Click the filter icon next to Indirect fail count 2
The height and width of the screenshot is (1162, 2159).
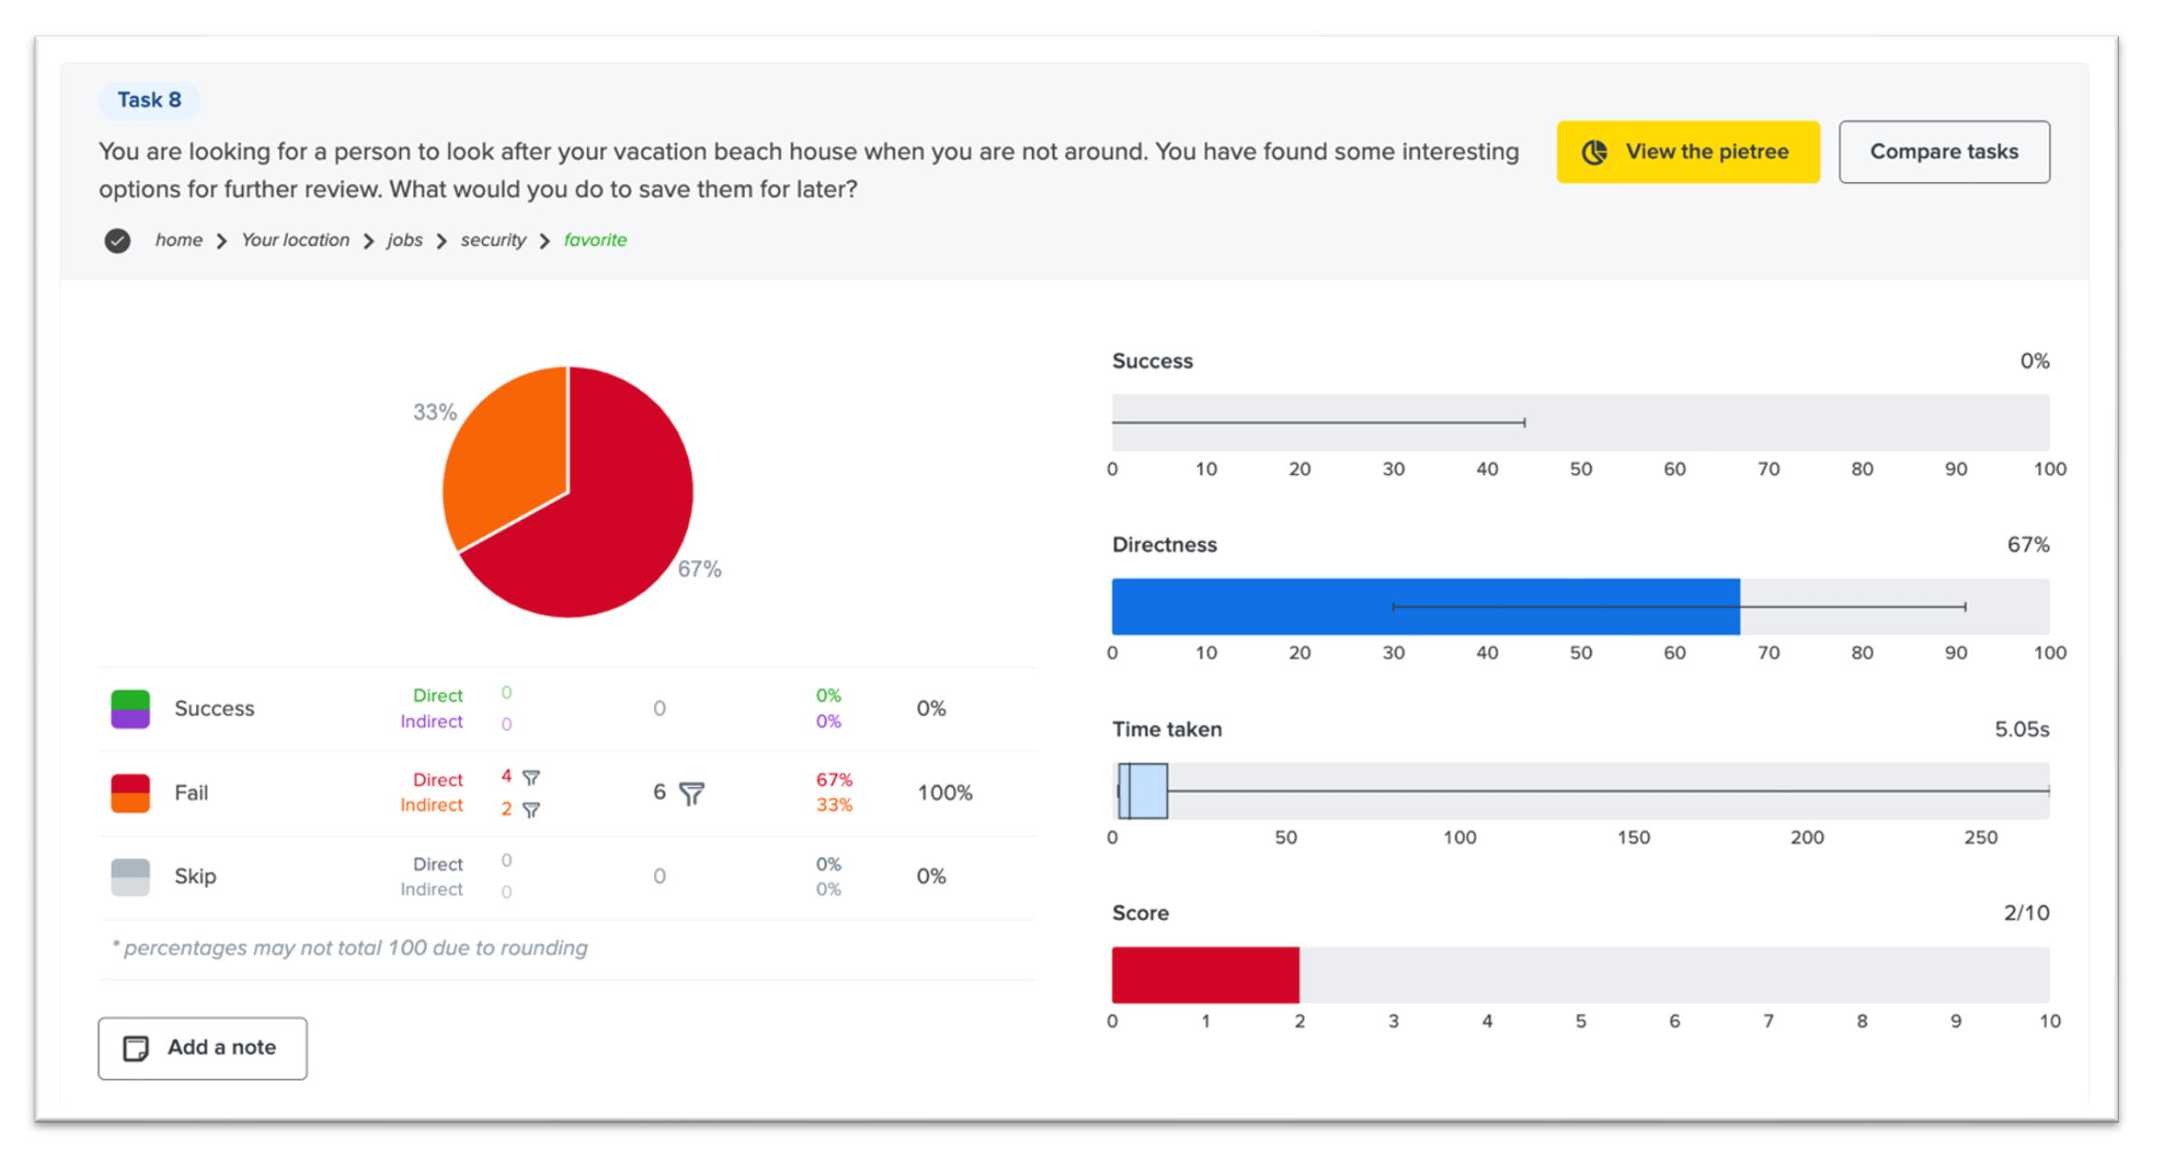tap(531, 810)
